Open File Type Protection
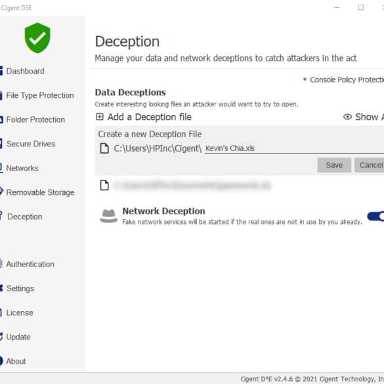 [40, 96]
